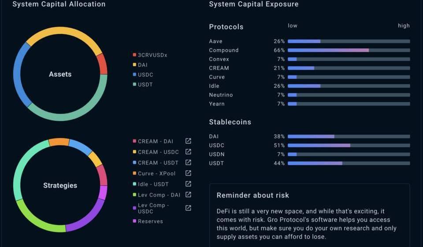Open external link icon for Curve - XPool
423x247 pixels.
click(x=188, y=173)
